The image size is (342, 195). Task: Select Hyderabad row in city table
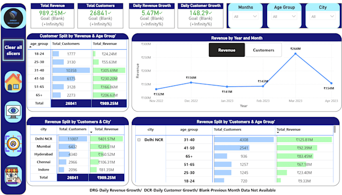tap(44, 154)
